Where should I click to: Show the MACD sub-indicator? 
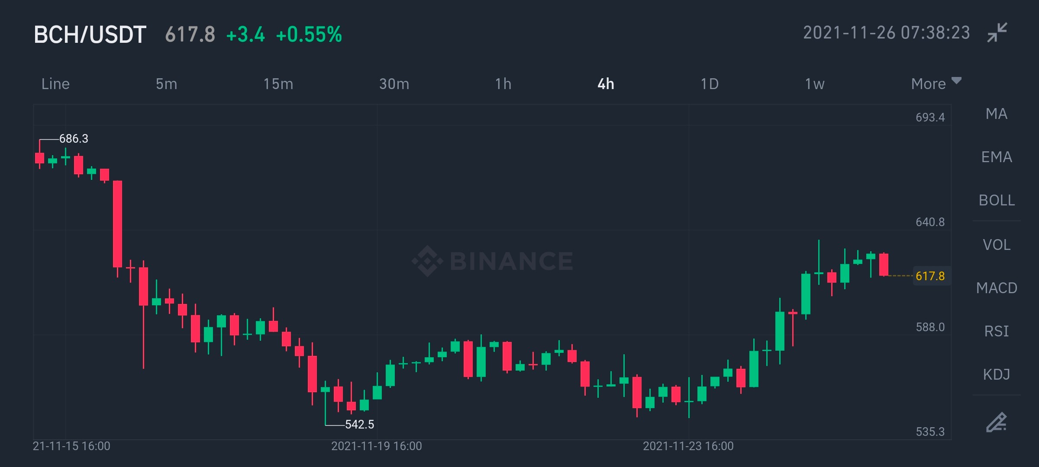click(997, 288)
